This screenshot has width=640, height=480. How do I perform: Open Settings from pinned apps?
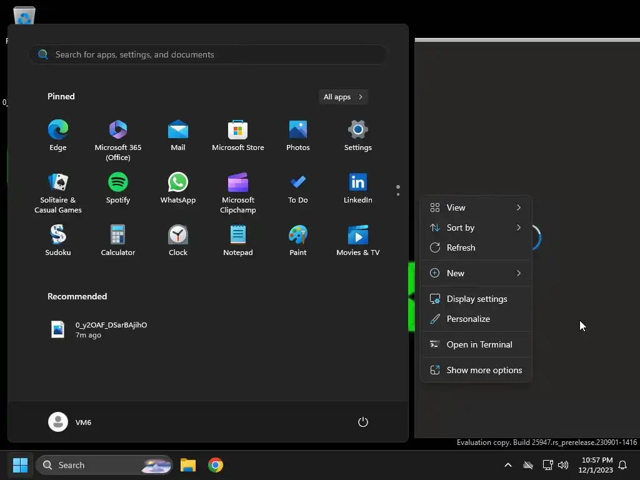point(358,136)
